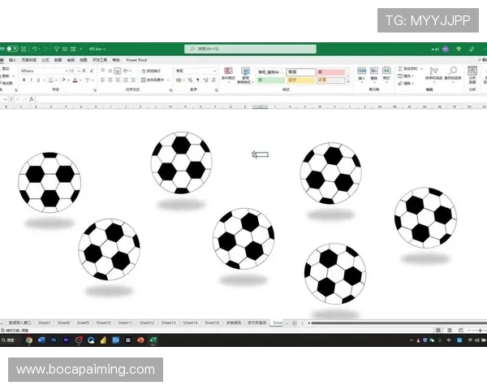The height and width of the screenshot is (390, 487).
Task: Open the Undo history dropdown arrow
Action: coord(40,49)
